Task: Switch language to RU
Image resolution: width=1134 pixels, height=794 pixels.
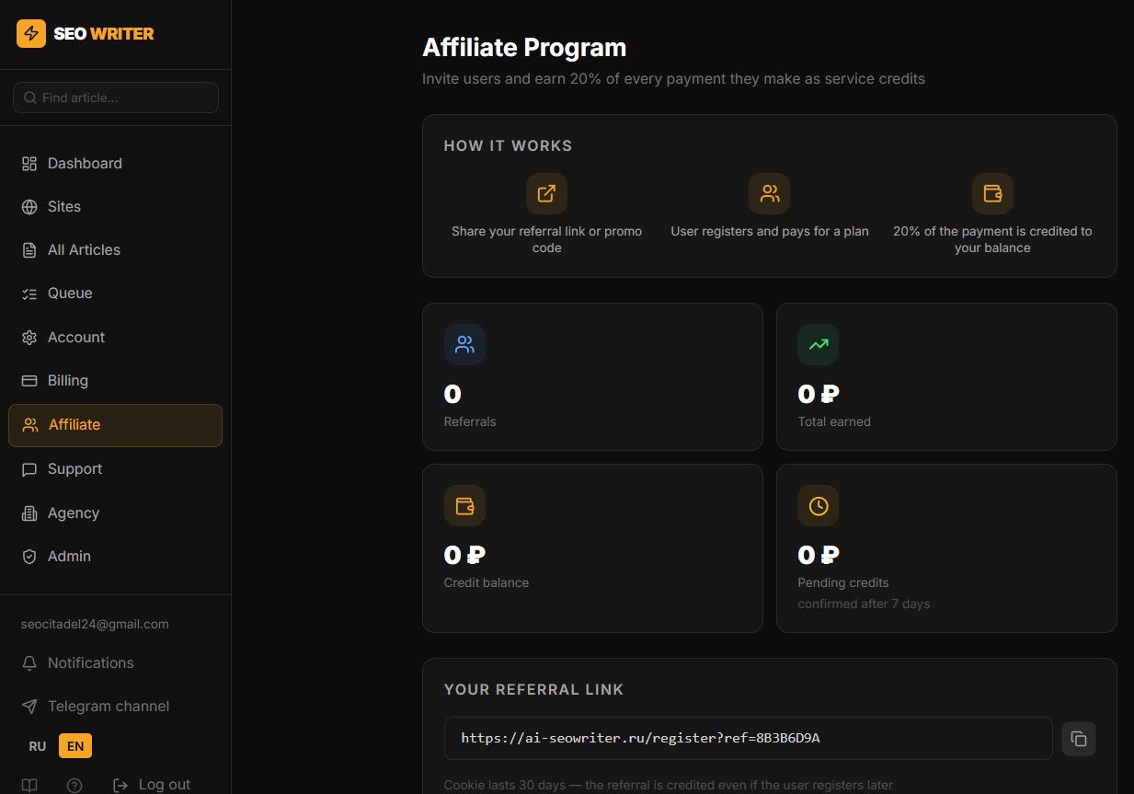Action: (x=38, y=746)
